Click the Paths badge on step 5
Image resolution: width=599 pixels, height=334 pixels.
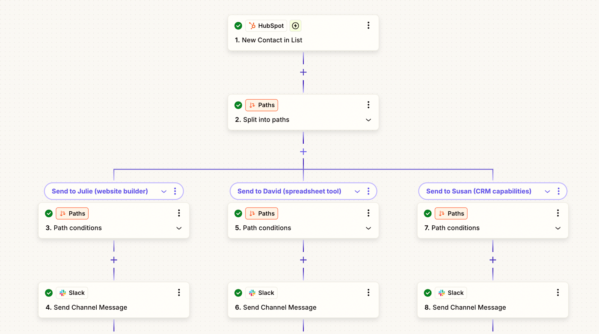coord(261,213)
